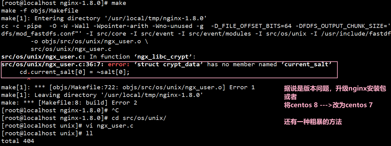Click the cc -c -pipe compile command line
Viewport: 391px width, 146px height.
tap(195, 26)
